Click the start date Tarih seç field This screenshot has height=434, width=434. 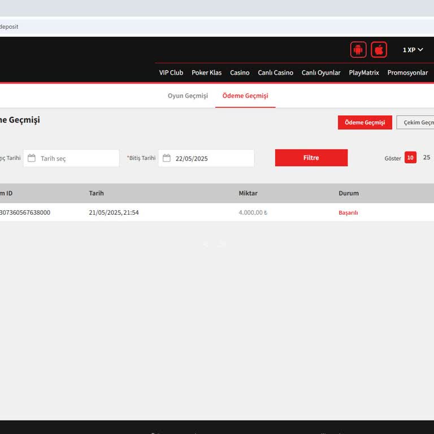coord(71,158)
